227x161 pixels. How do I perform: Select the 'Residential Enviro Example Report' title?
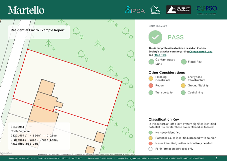38,30
